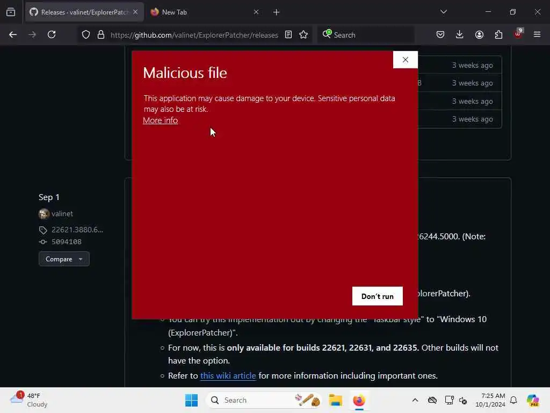Image resolution: width=550 pixels, height=413 pixels.
Task: Click the GitHub URL address bar
Action: 194,35
